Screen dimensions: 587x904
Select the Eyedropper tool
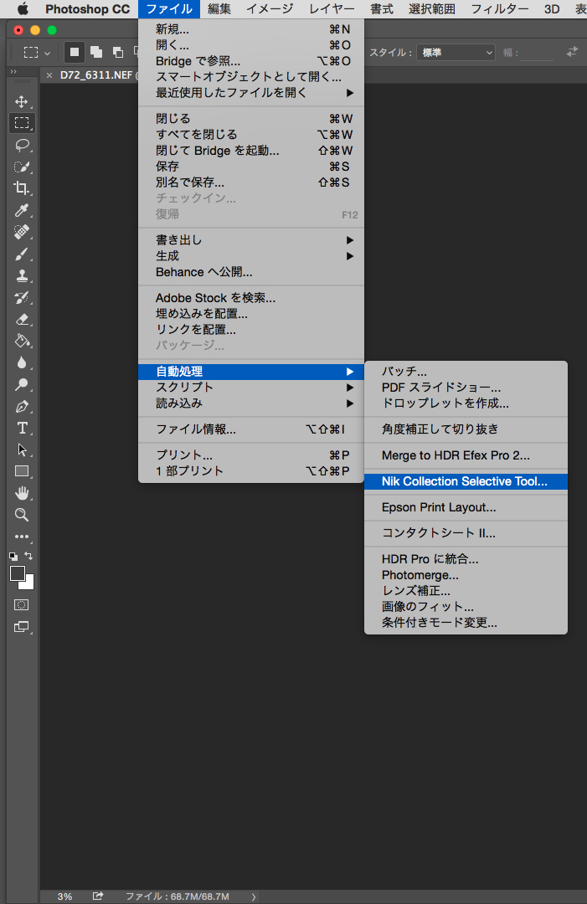pyautogui.click(x=21, y=210)
